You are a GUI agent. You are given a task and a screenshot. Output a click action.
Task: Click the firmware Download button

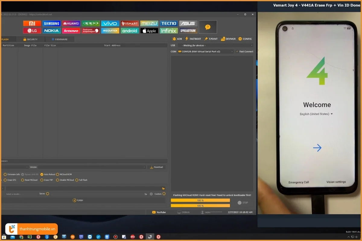156,167
